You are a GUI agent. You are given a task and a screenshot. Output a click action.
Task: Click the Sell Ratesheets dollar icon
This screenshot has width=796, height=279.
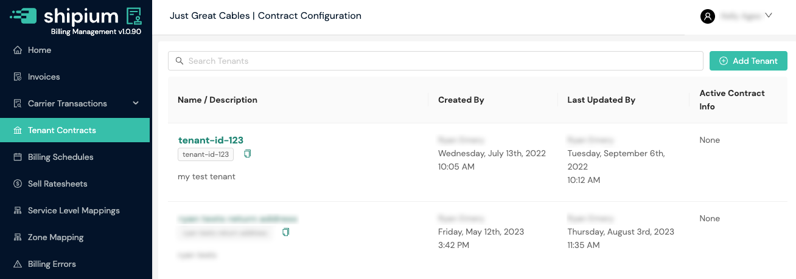point(18,184)
